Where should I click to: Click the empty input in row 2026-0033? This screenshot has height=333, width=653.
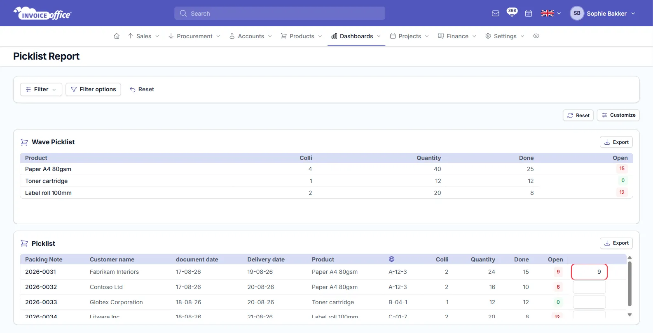click(589, 302)
